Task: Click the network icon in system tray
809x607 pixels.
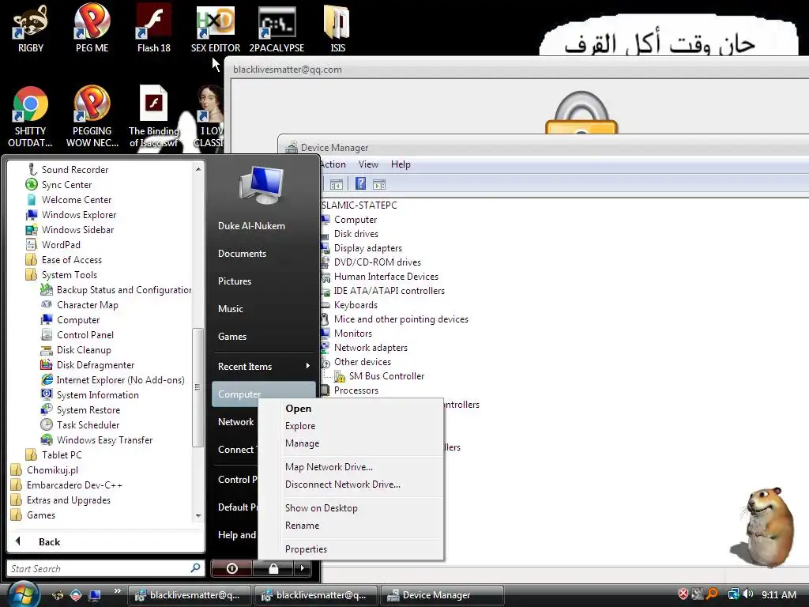Action: pos(733,594)
